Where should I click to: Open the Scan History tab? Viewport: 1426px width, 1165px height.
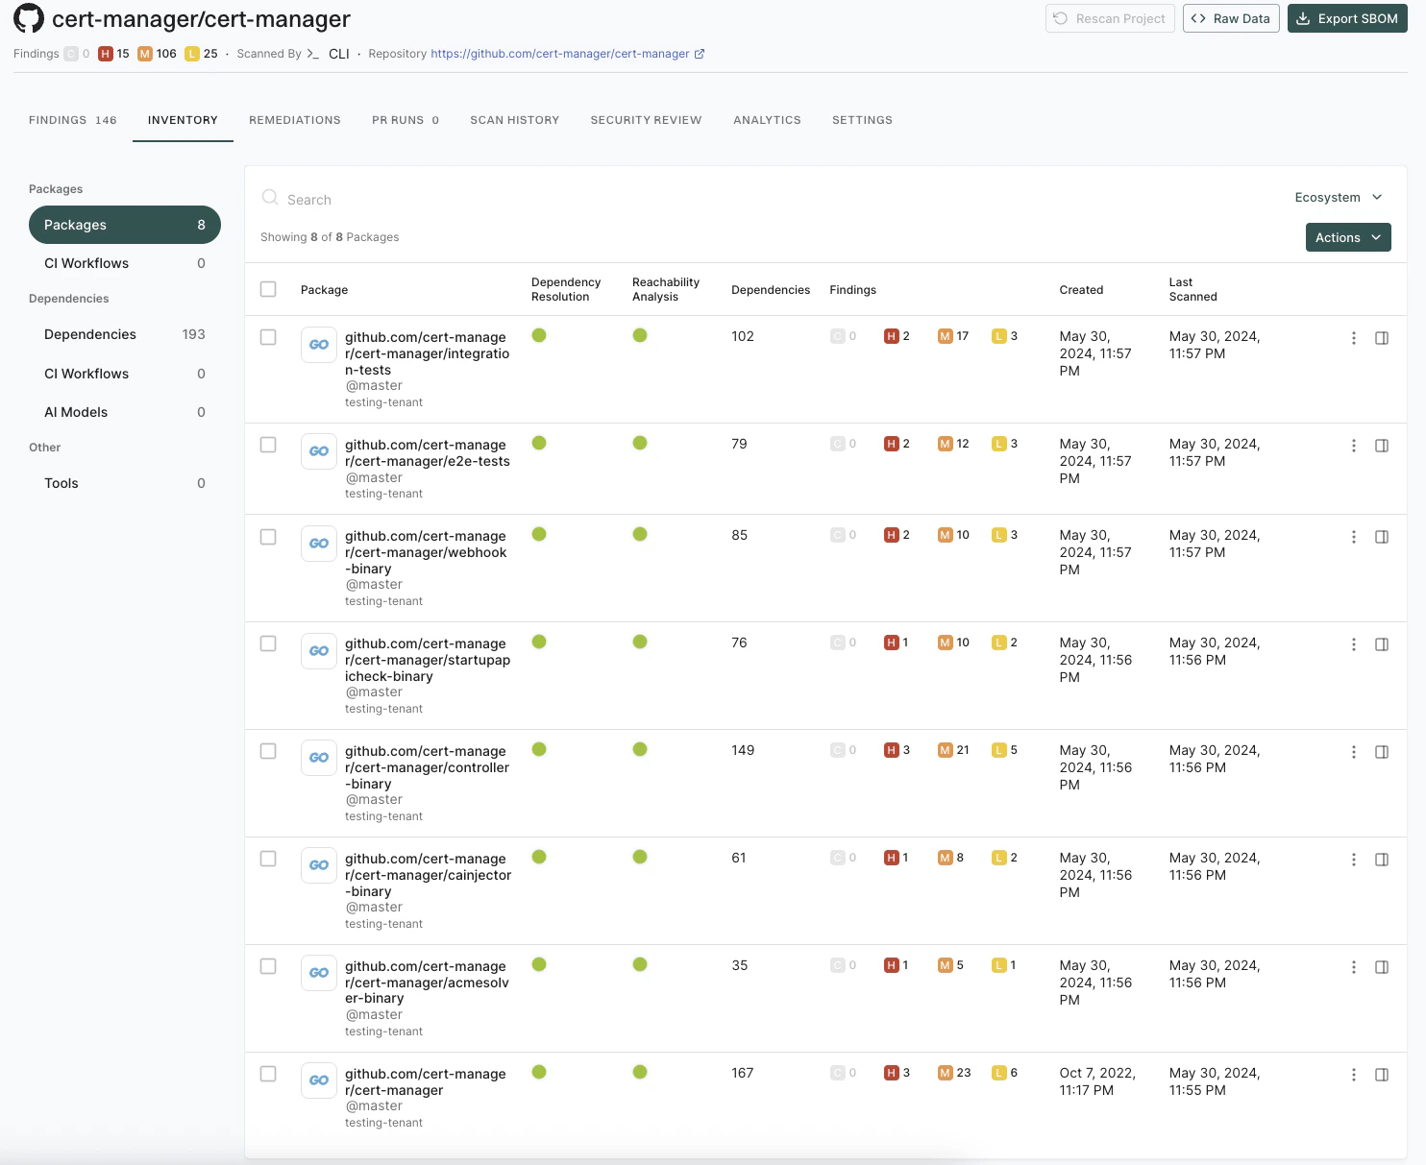514,120
